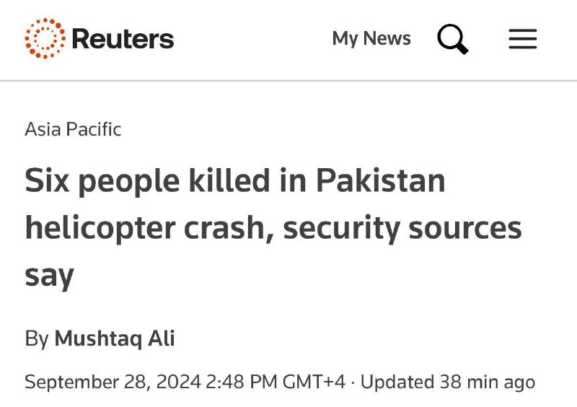Click the September 28, 2024 publication date

click(112, 381)
